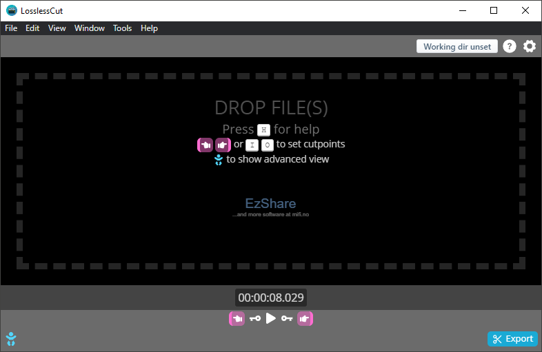The height and width of the screenshot is (352, 542).
Task: Set cut start with bottom left hand icon
Action: point(237,318)
